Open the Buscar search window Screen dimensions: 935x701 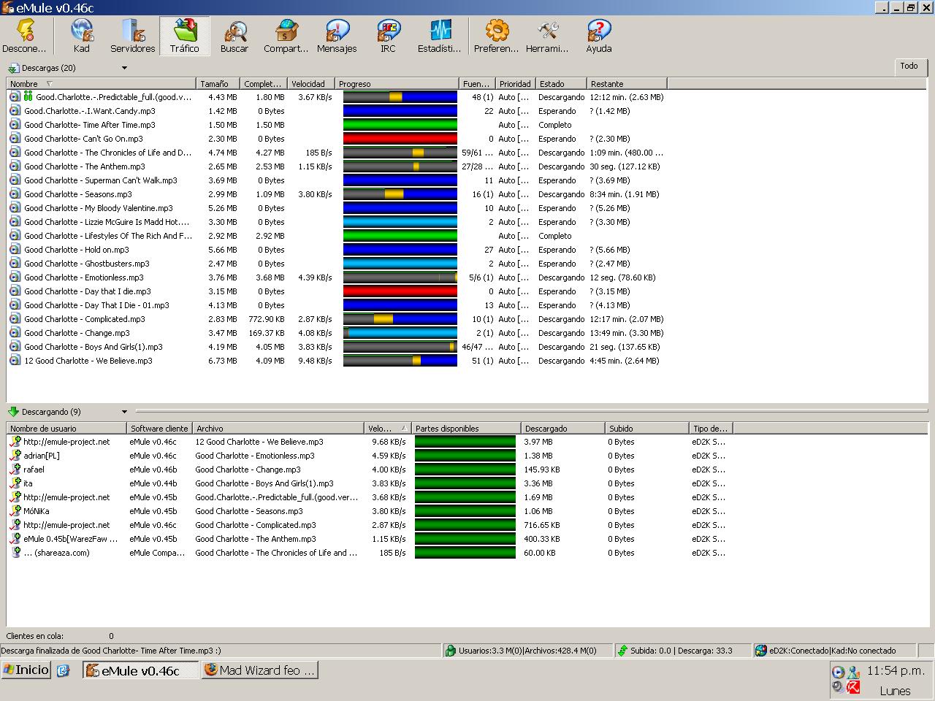[x=234, y=36]
